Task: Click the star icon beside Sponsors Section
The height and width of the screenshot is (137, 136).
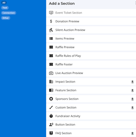Action: (51, 99)
